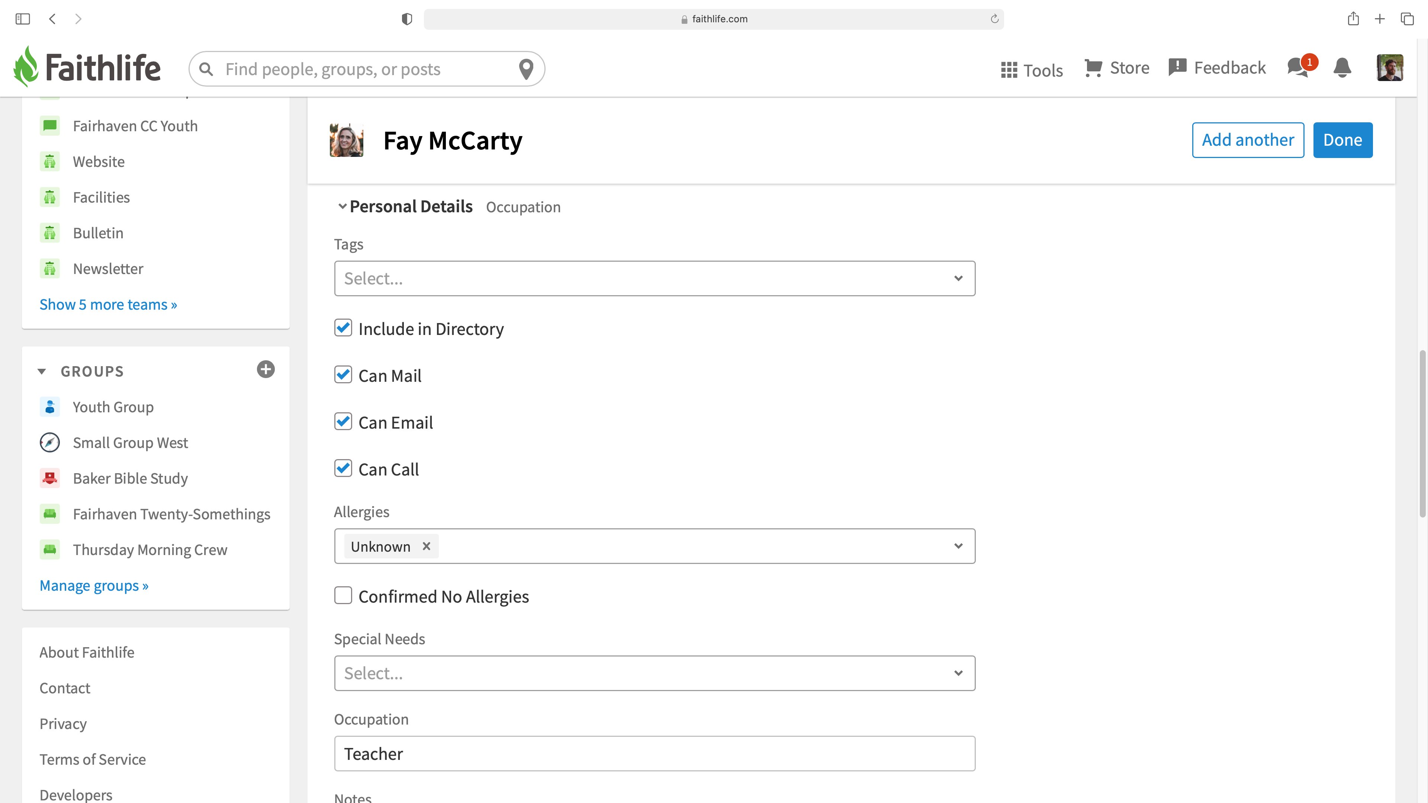Click the Baker Bible Study icon
This screenshot has height=803, width=1428.
pyautogui.click(x=50, y=478)
